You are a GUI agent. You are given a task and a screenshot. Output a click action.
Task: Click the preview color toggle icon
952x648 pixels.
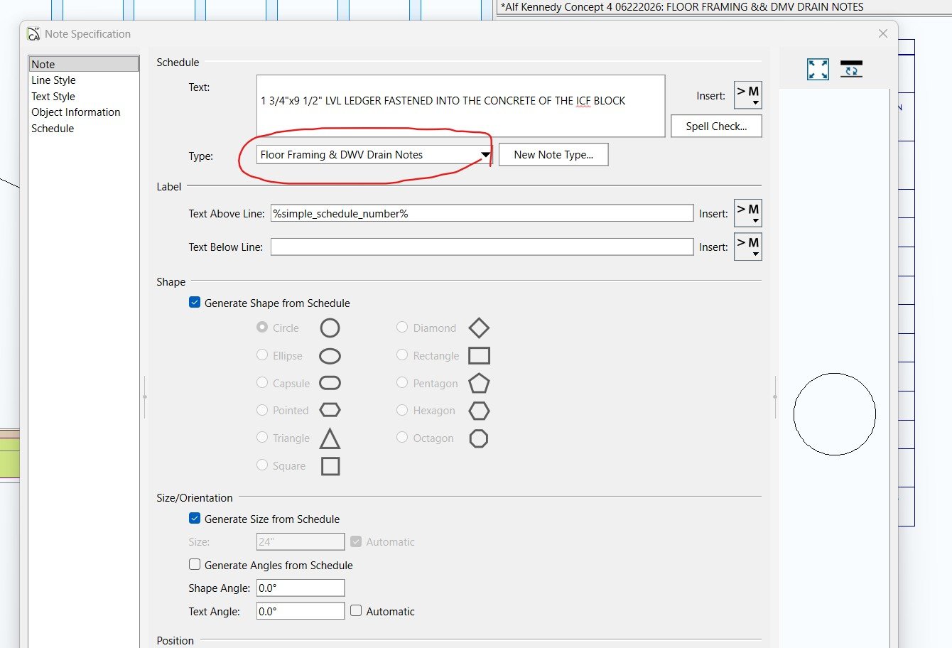851,69
